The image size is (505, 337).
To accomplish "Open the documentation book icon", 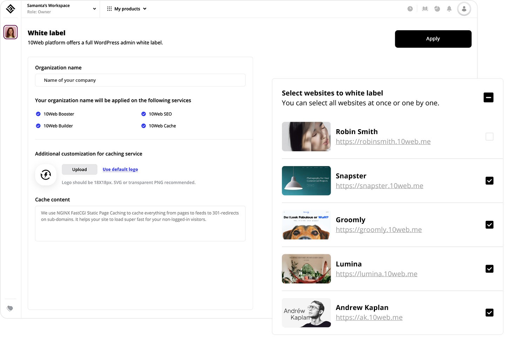I will [x=425, y=8].
